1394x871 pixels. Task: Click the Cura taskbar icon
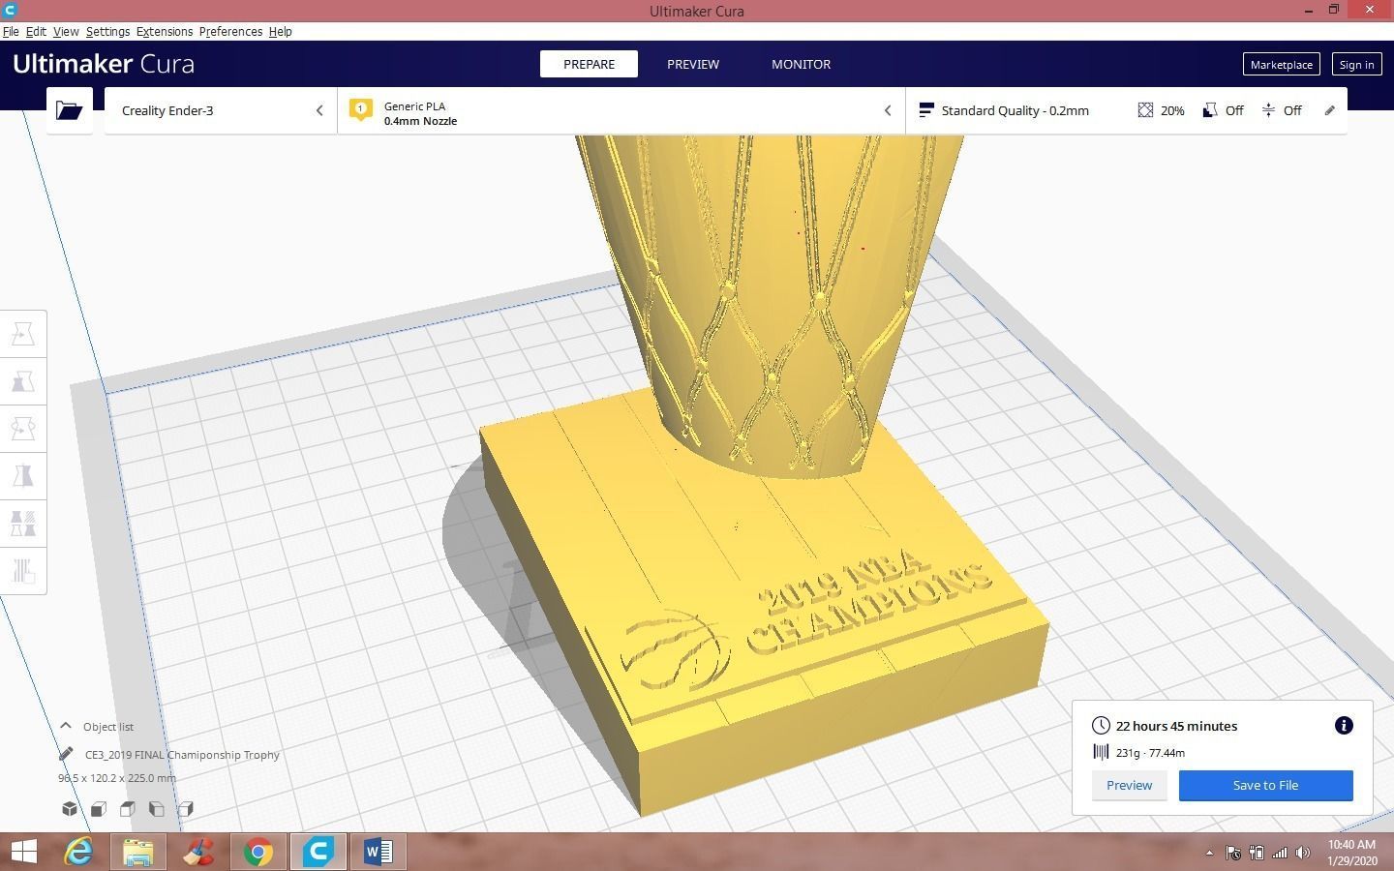(318, 852)
